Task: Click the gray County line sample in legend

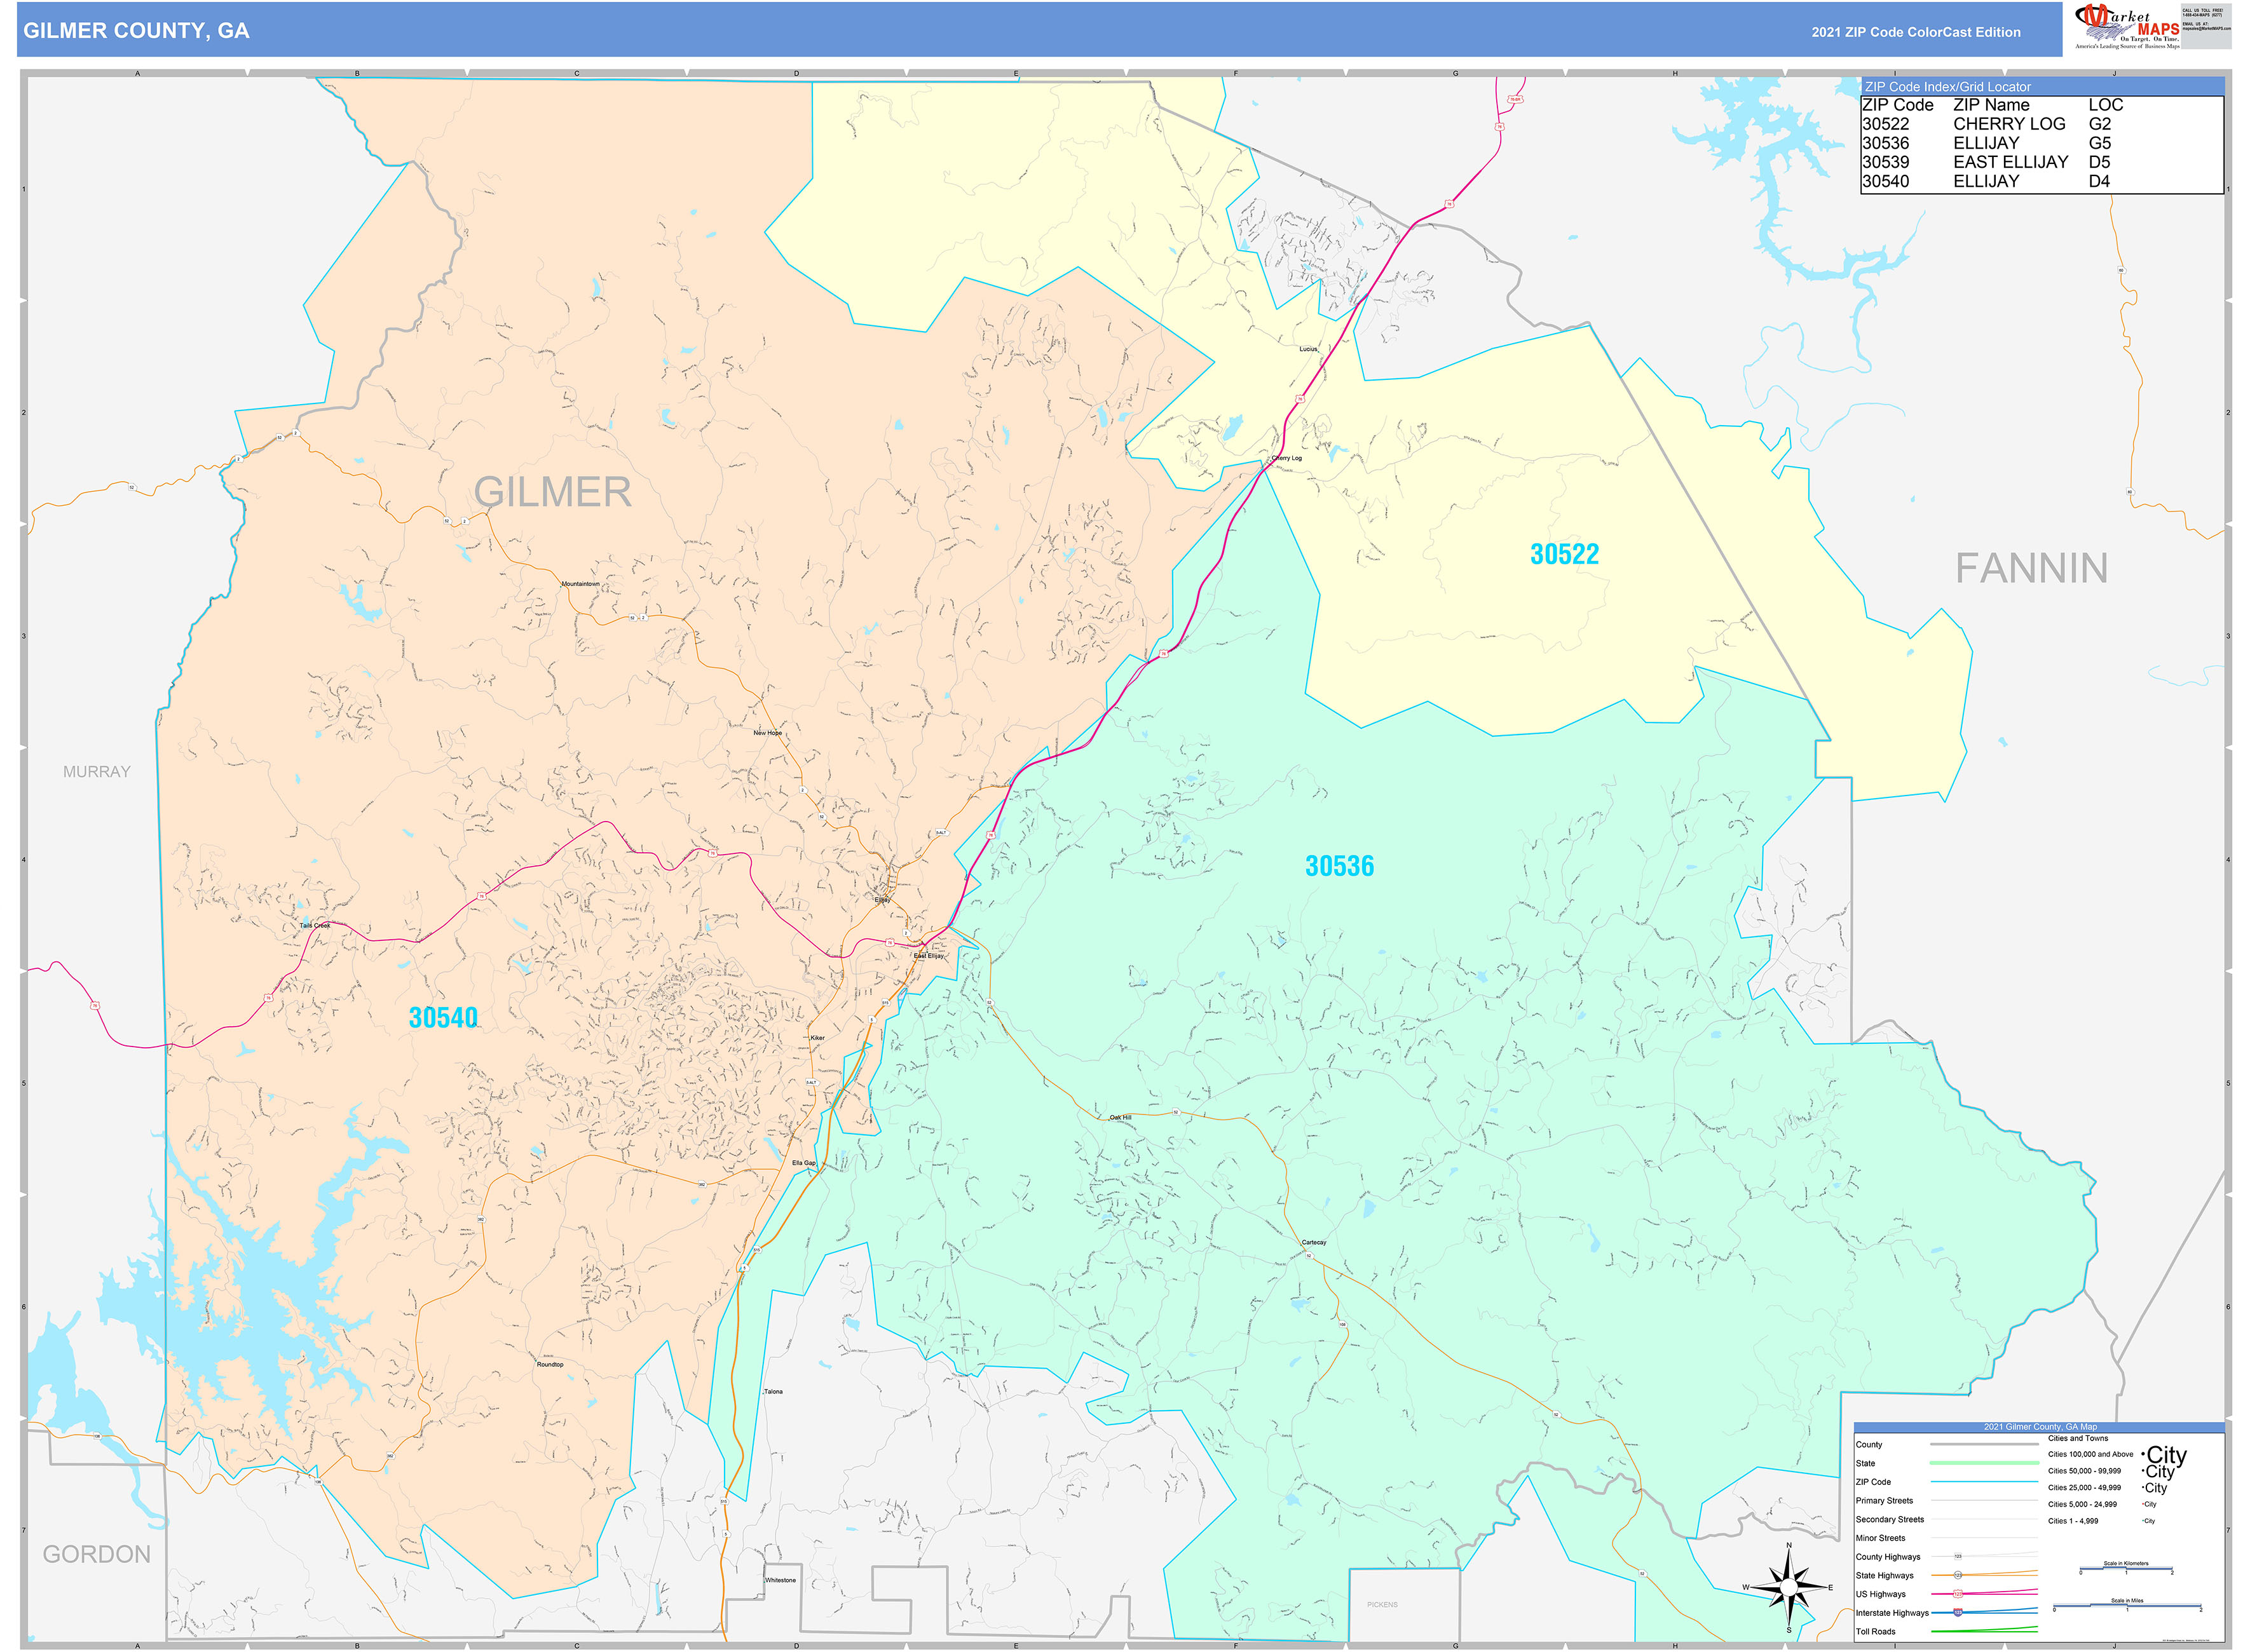Action: [x=1984, y=1444]
